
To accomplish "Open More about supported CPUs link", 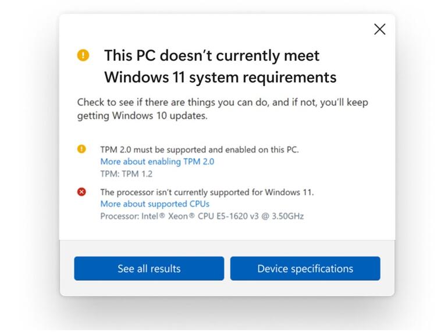I will click(155, 204).
